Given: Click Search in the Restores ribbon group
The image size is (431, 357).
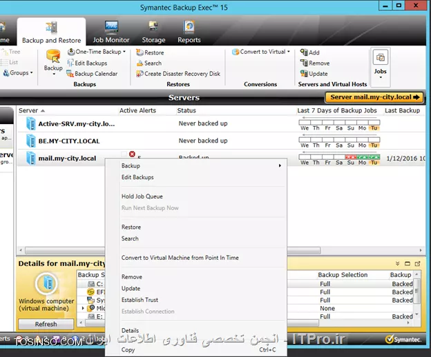Looking at the screenshot, I should pyautogui.click(x=149, y=63).
